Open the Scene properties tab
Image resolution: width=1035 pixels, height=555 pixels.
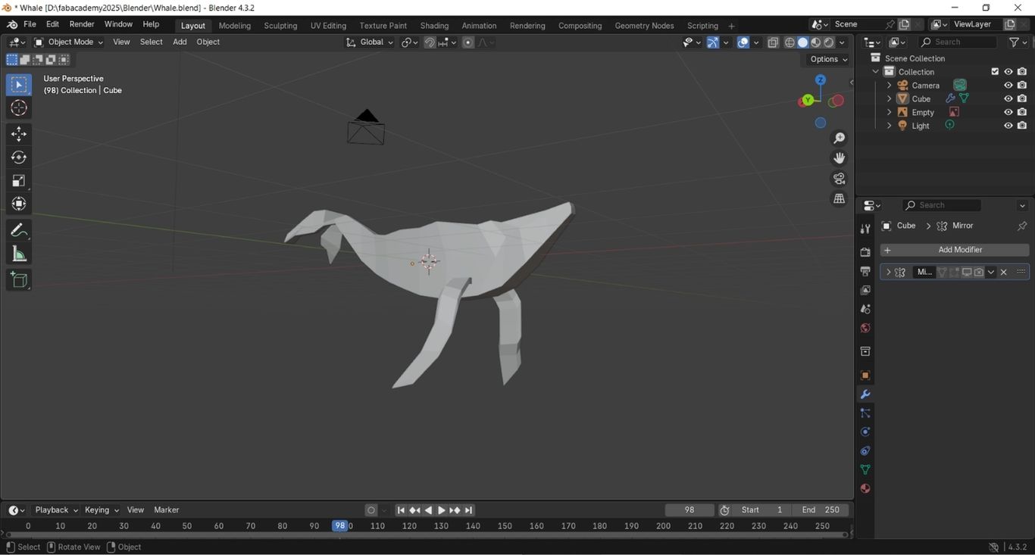coord(865,309)
